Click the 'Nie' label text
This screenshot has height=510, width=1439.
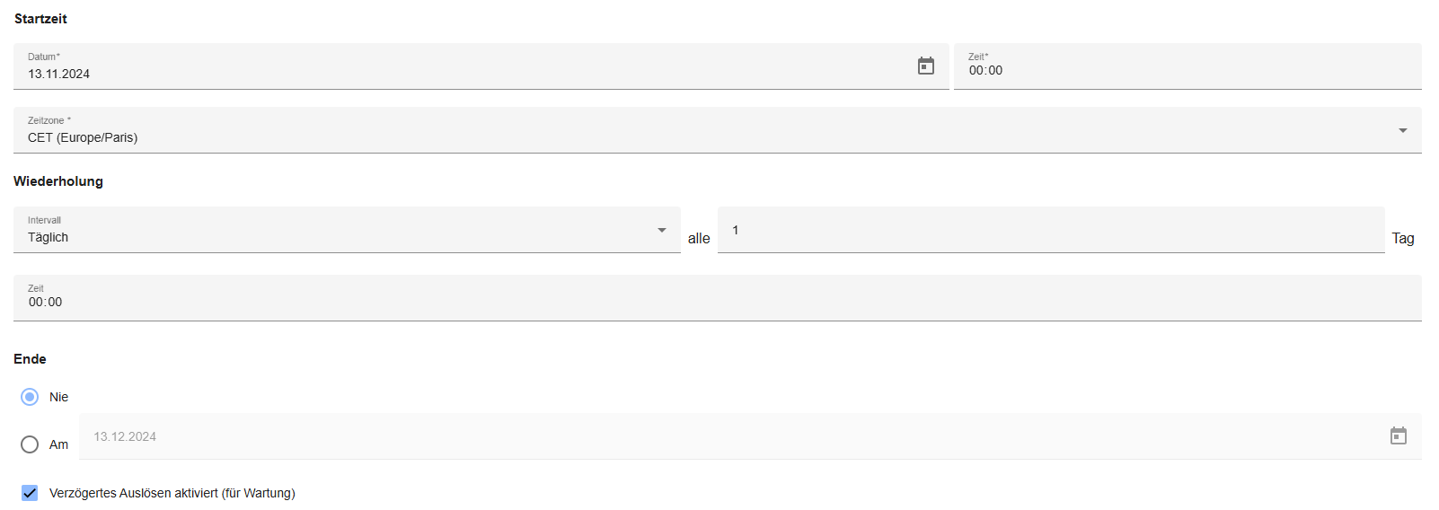pos(59,397)
